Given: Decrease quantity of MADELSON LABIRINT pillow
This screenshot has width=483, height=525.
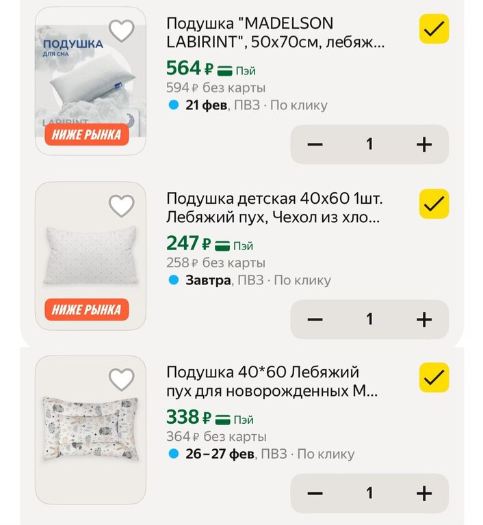Looking at the screenshot, I should [315, 144].
